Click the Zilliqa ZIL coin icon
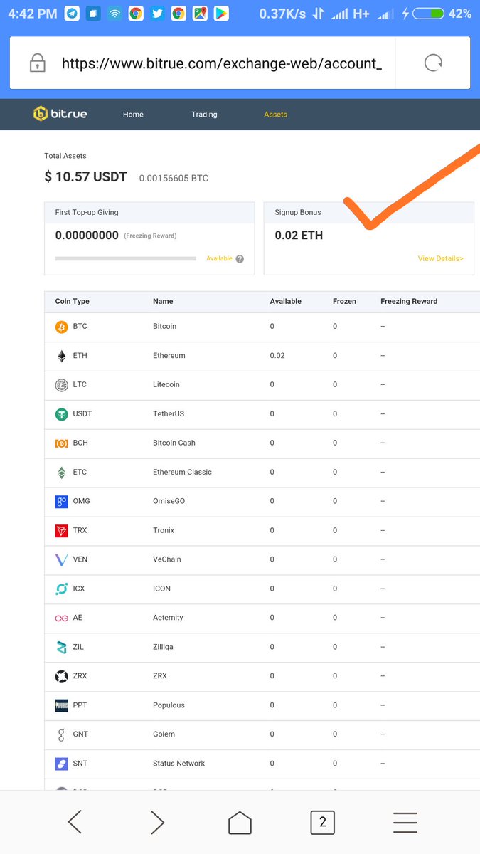This screenshot has width=480, height=854. tap(62, 648)
